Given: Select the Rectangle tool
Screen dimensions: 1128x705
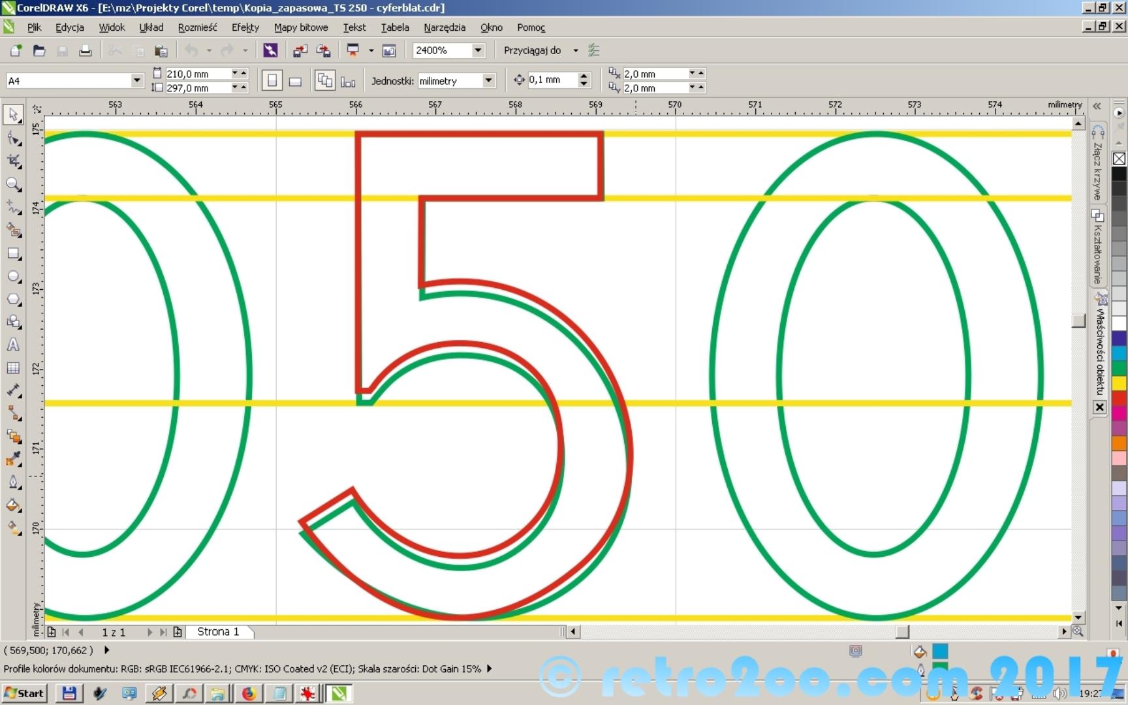Looking at the screenshot, I should point(13,254).
